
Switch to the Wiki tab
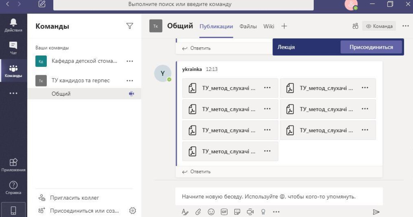[x=269, y=26]
